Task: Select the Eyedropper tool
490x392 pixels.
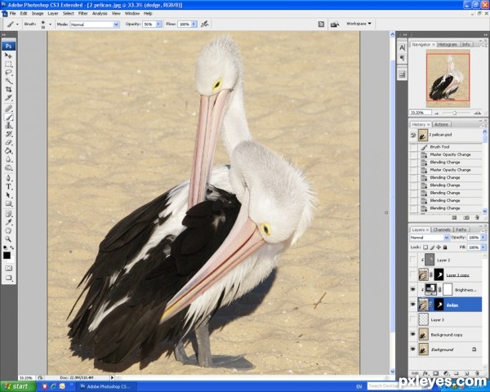Action: click(x=8, y=222)
